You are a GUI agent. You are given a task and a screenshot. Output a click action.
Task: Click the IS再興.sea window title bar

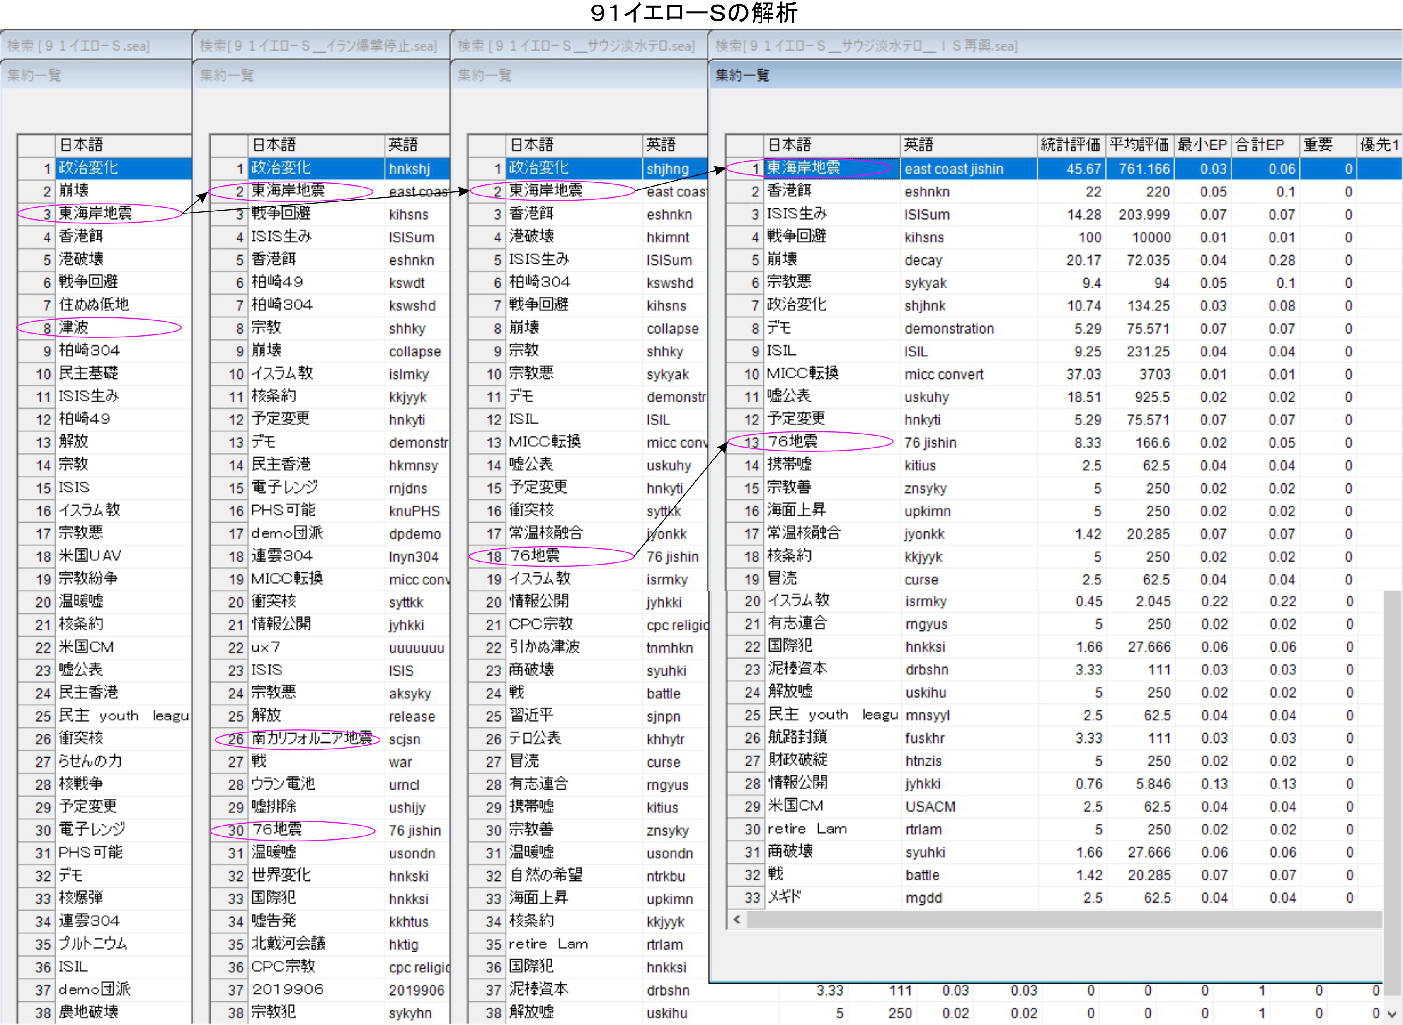point(866,46)
